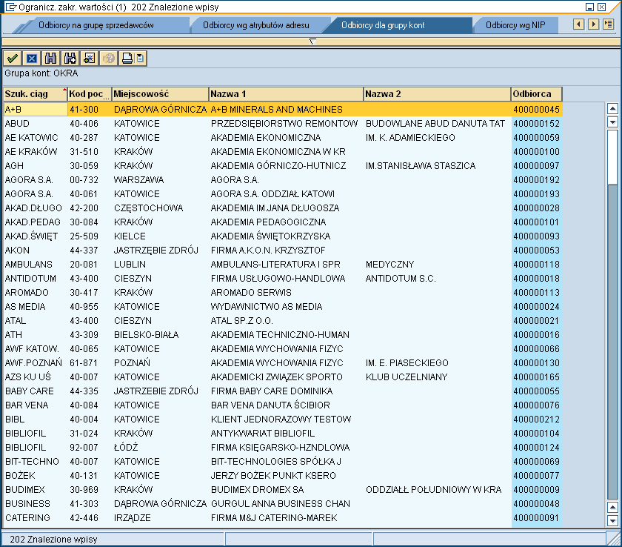Click postal code 00-732
Image resolution: width=622 pixels, height=547 pixels.
[84, 180]
